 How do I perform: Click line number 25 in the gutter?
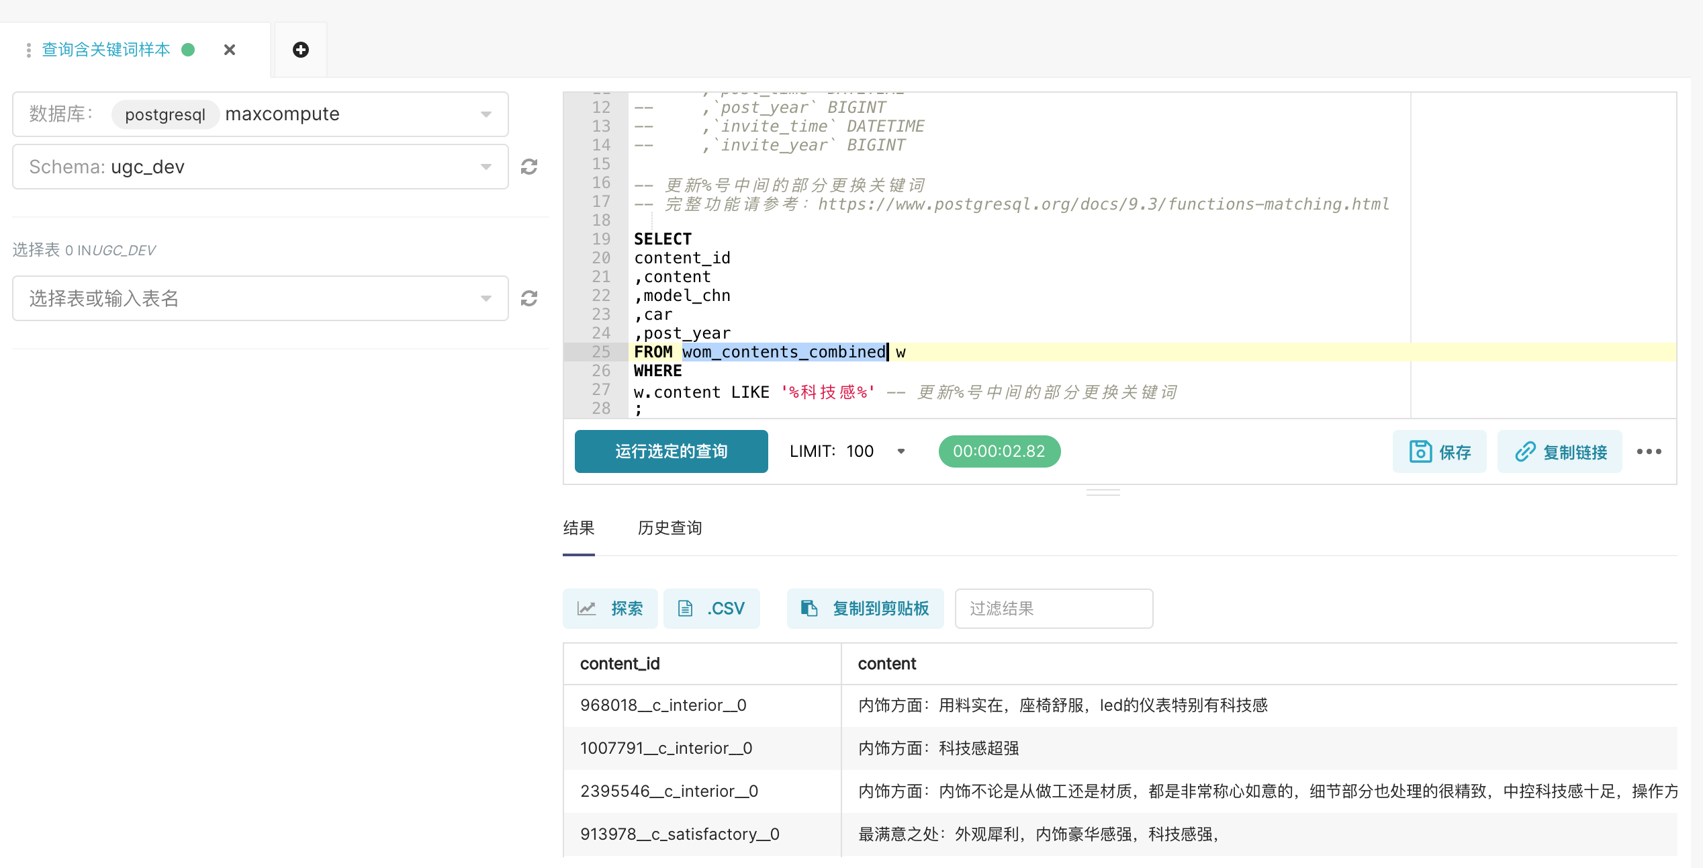[x=601, y=352]
